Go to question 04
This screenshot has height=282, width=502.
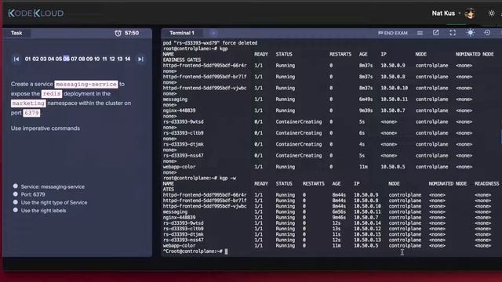51,60
